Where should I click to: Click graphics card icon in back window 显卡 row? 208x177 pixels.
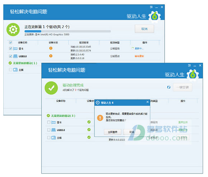pos(15,49)
